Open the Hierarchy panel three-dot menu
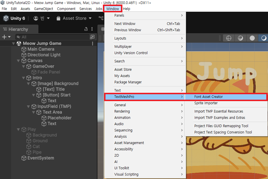This screenshot has height=179, width=268. (92, 29)
